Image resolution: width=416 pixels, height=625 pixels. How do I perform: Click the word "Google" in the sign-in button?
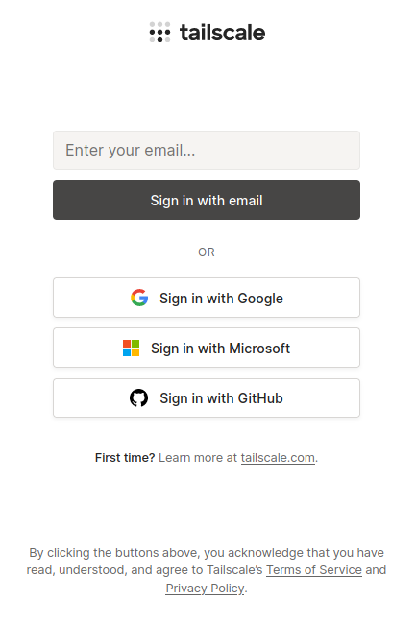coord(260,299)
